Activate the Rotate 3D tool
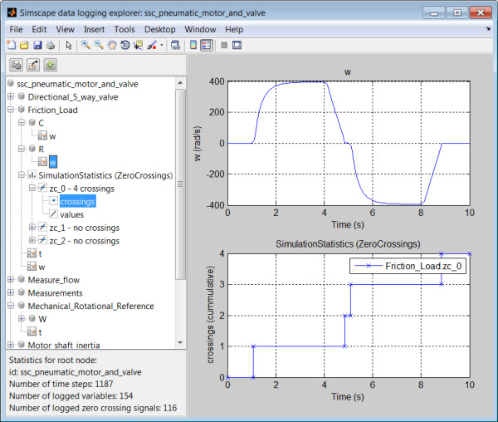The width and height of the screenshot is (498, 422). tap(125, 45)
